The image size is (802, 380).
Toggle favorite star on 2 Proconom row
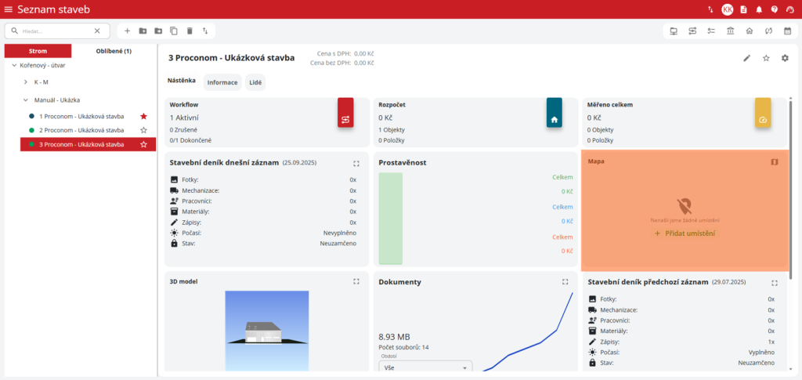[143, 130]
